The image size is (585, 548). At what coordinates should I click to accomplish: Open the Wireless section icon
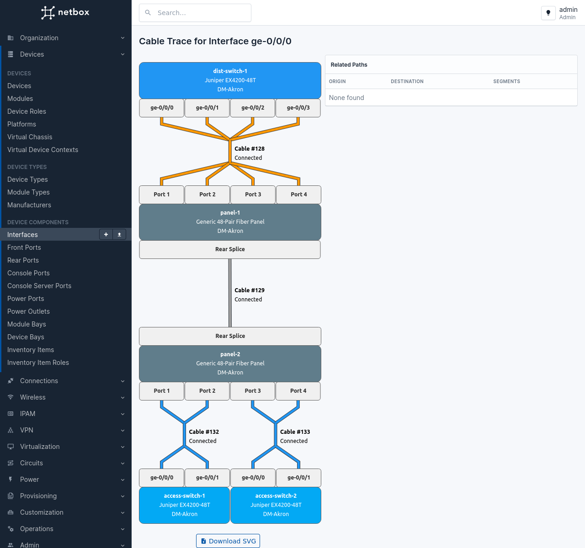click(x=11, y=397)
